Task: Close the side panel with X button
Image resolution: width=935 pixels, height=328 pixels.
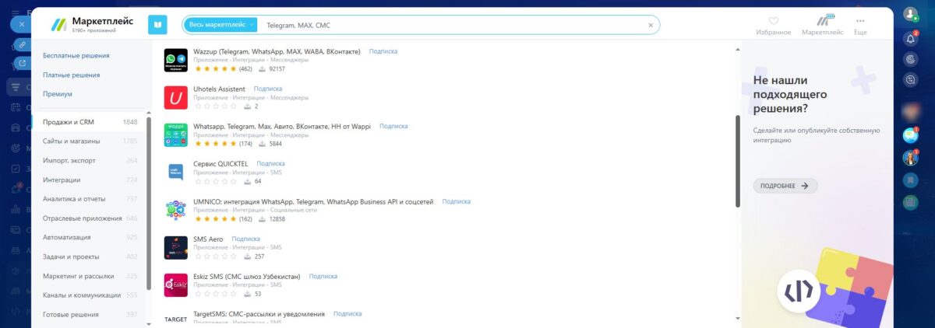Action: pos(22,24)
